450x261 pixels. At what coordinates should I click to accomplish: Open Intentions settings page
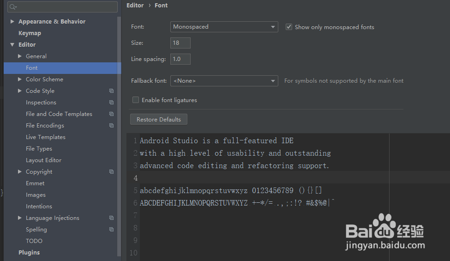[x=39, y=206]
